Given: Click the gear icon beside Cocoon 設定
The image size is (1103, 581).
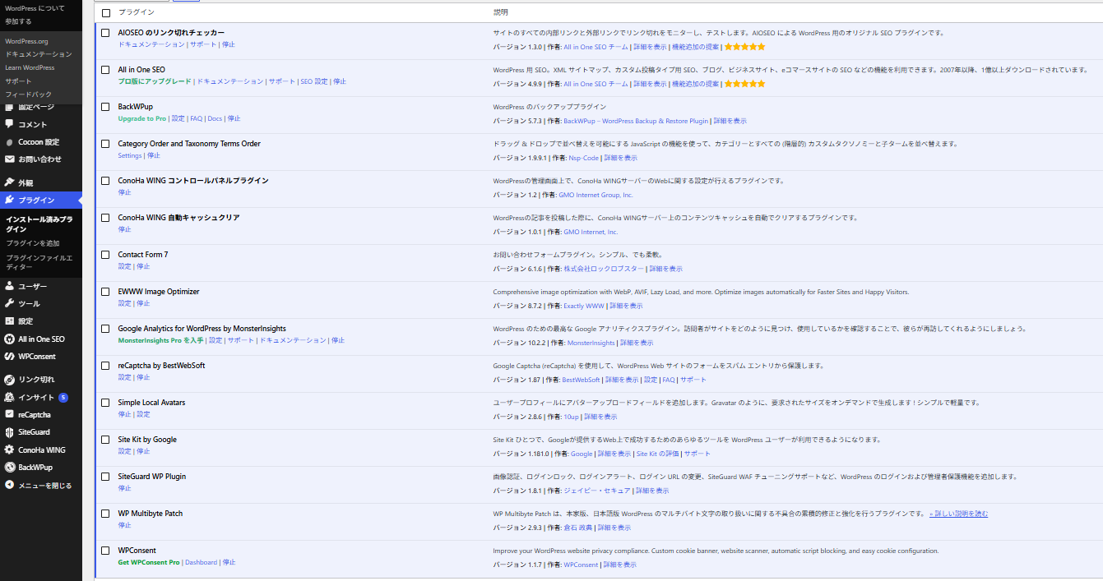Looking at the screenshot, I should click(x=9, y=141).
